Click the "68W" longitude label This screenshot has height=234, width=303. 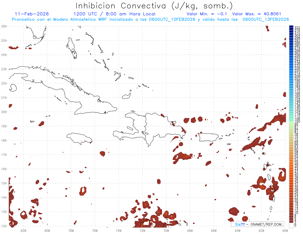(x=190, y=230)
